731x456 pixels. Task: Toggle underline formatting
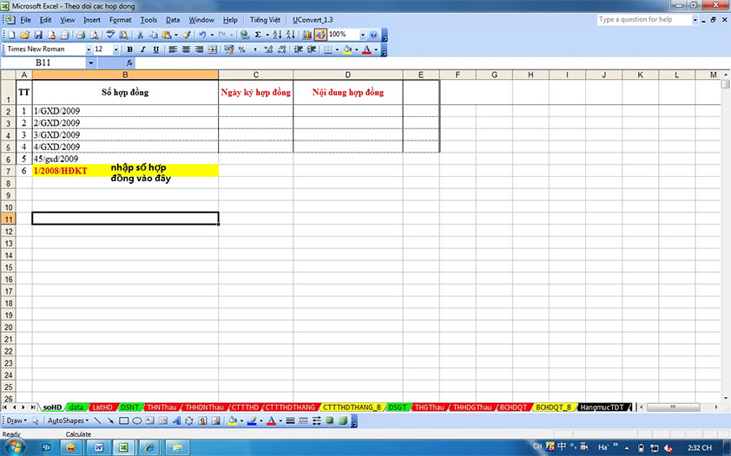(x=155, y=49)
